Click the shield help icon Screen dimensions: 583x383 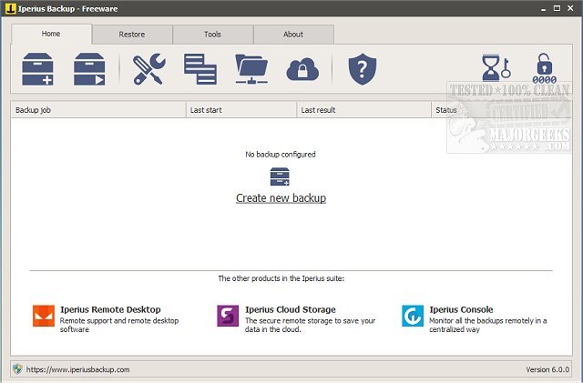tap(362, 69)
